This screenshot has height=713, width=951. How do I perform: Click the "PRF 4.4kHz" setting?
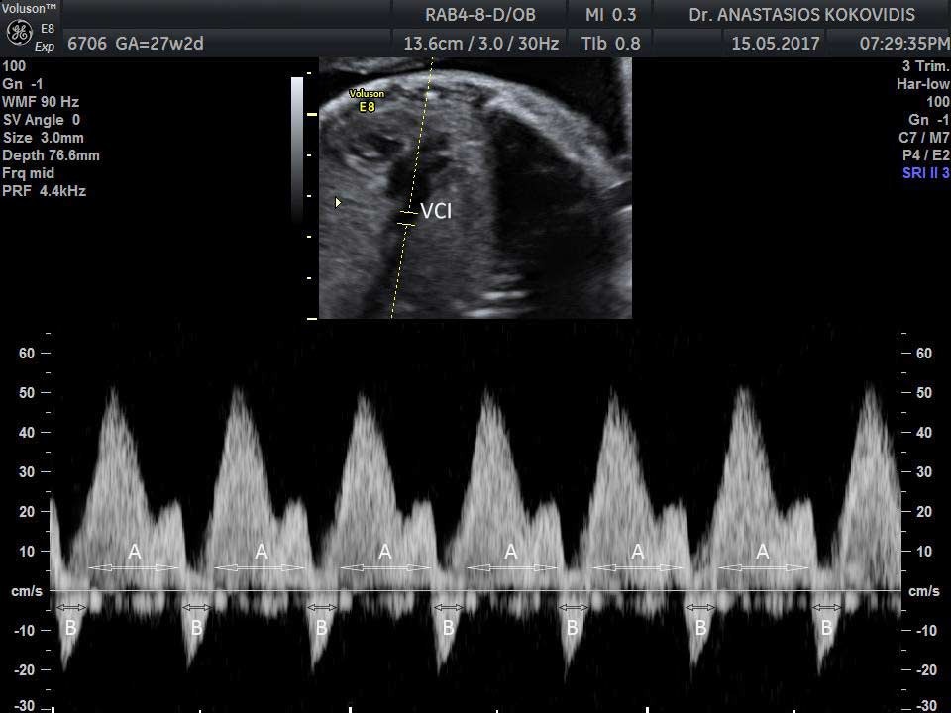(x=45, y=191)
